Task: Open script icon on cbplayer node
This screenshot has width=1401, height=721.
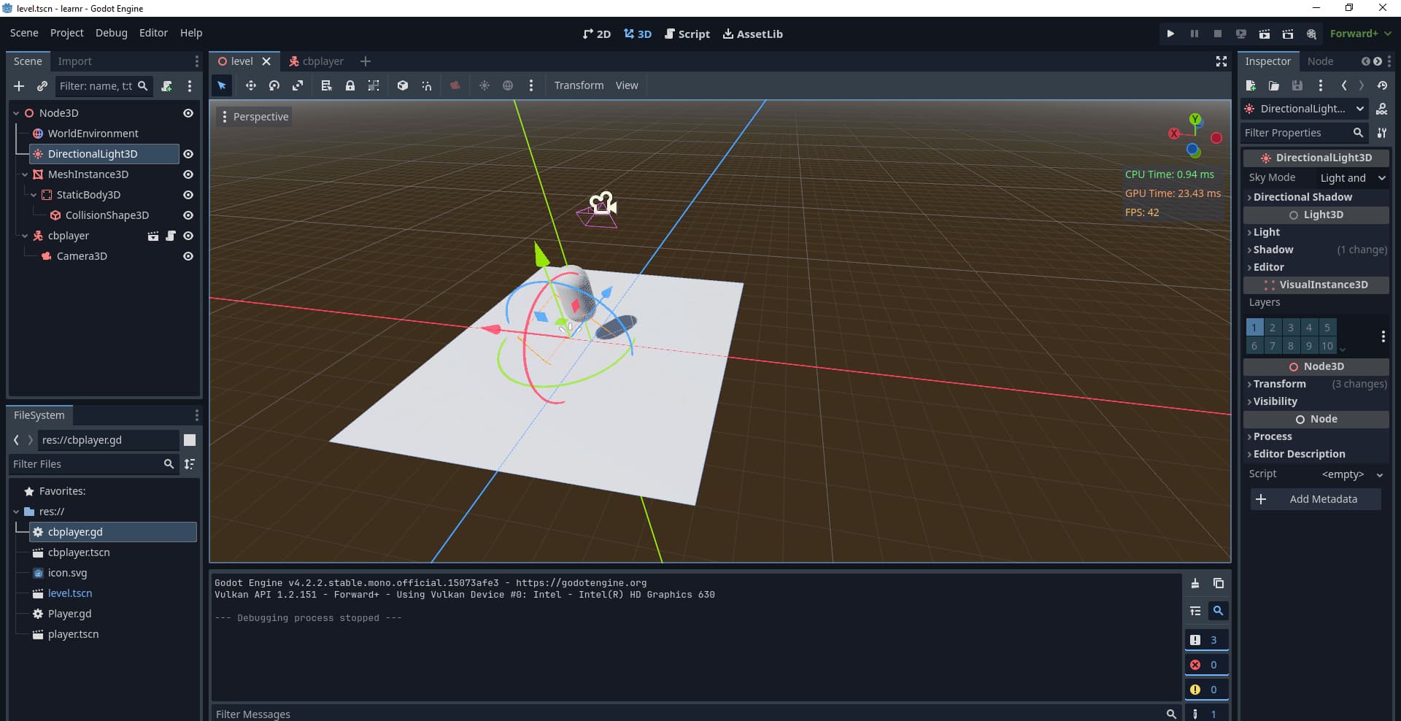Action: point(171,236)
